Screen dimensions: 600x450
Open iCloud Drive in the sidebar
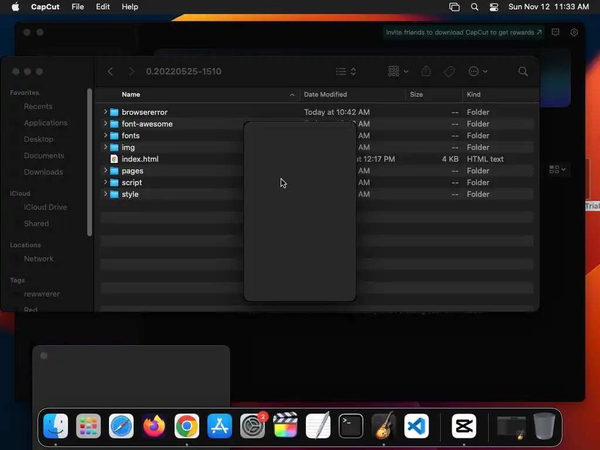[45, 207]
